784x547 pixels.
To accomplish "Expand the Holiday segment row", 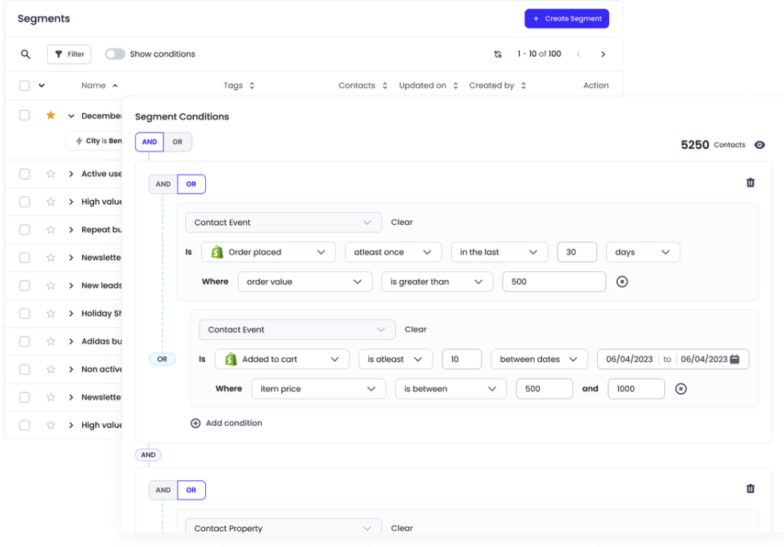I will (71, 313).
